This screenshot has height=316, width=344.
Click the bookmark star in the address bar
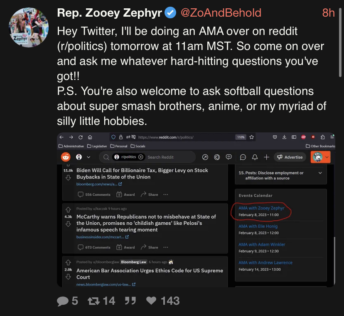click(x=252, y=137)
